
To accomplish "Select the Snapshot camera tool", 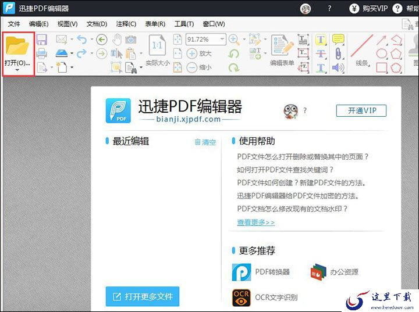I will (131, 40).
